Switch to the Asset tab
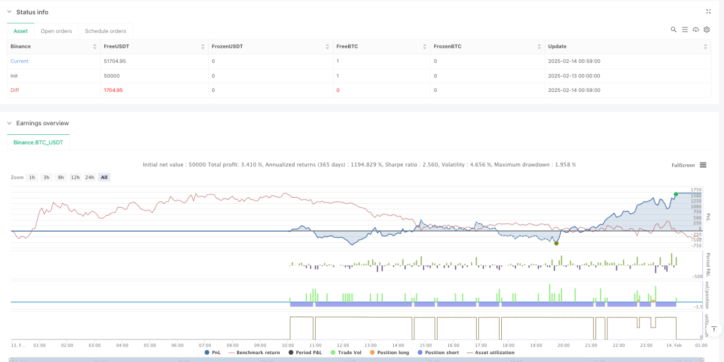This screenshot has height=362, width=724. pyautogui.click(x=21, y=31)
